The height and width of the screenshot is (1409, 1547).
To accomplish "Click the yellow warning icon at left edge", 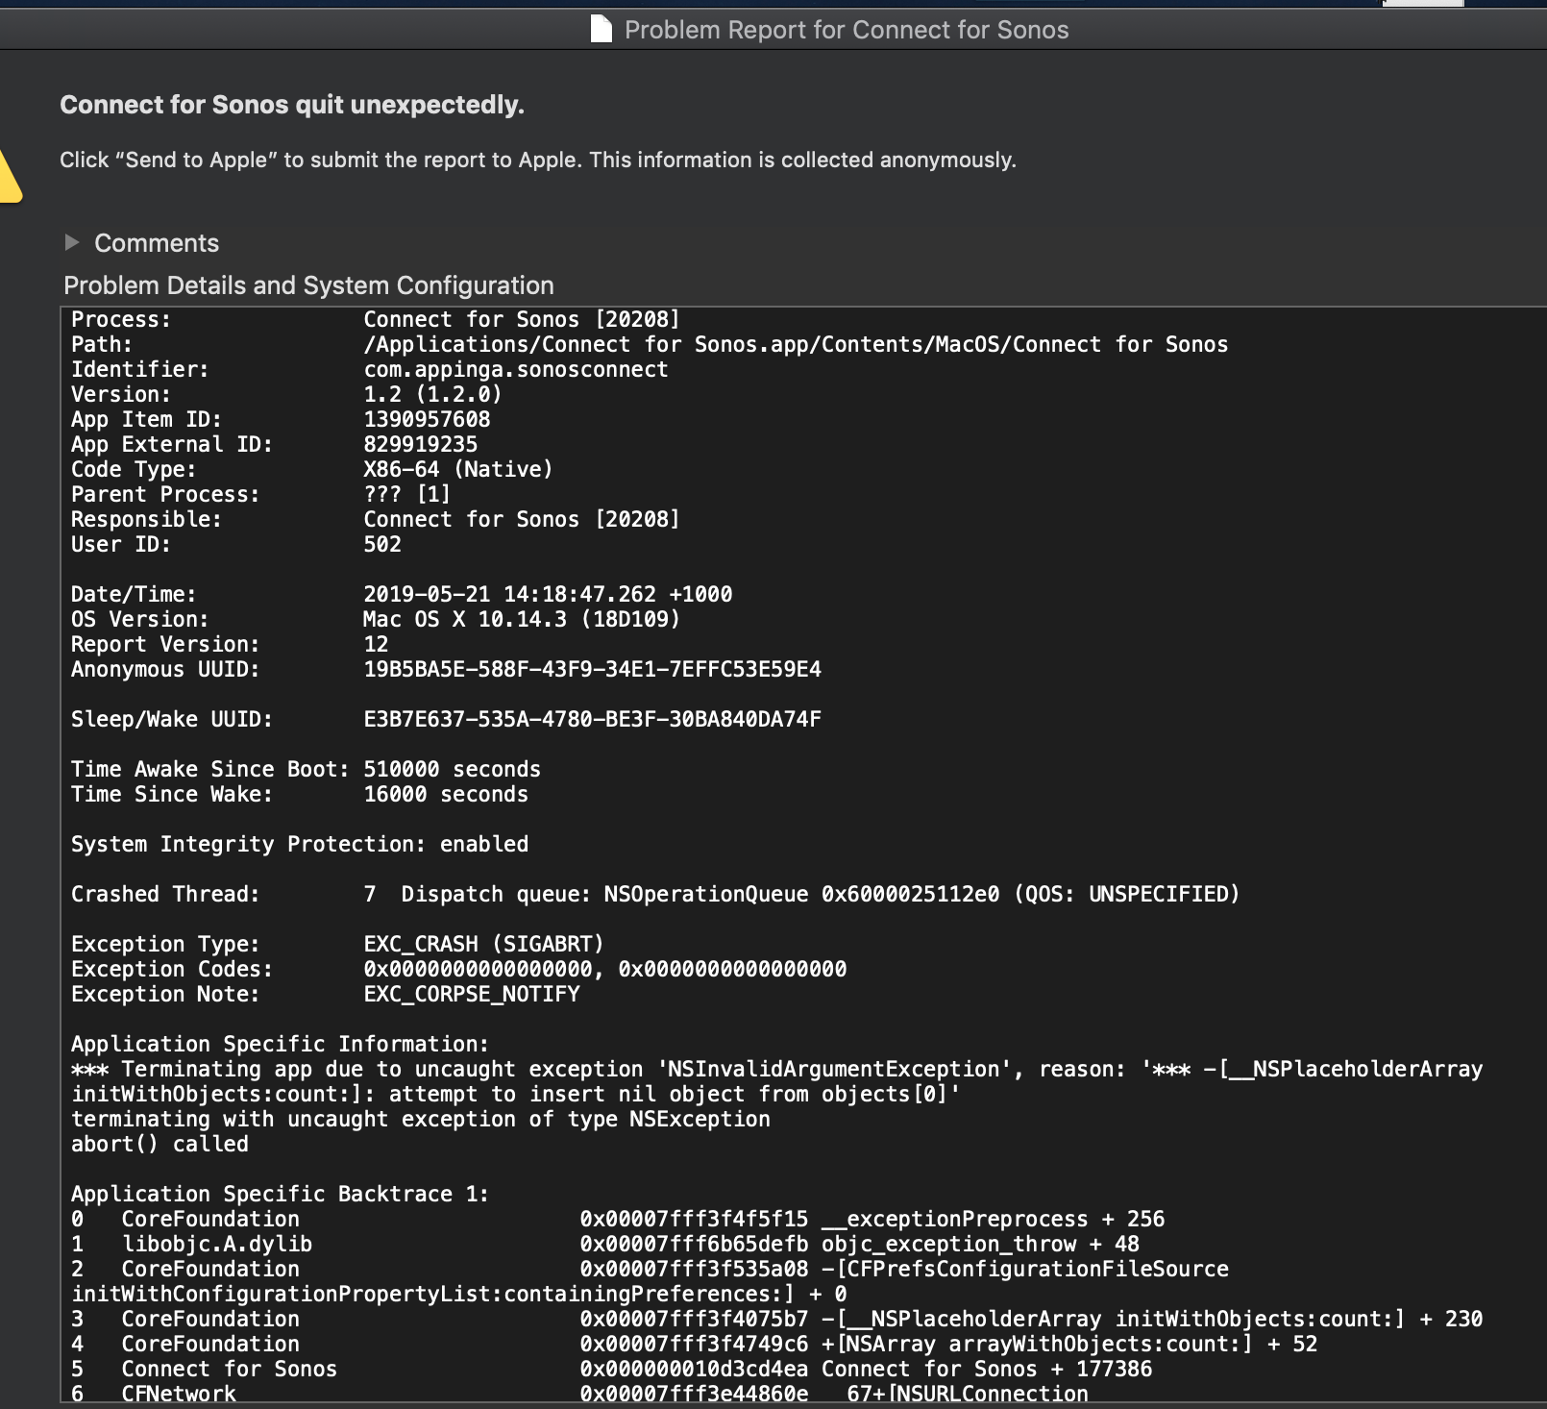I will pyautogui.click(x=8, y=178).
